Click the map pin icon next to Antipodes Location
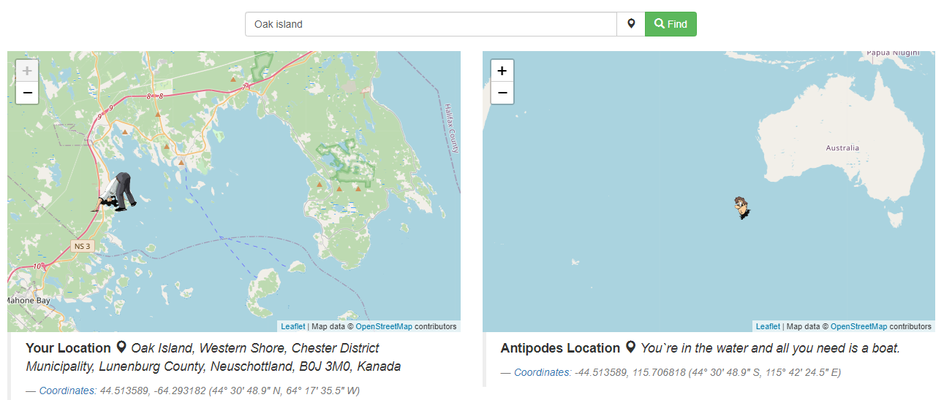This screenshot has width=944, height=400. (x=630, y=347)
